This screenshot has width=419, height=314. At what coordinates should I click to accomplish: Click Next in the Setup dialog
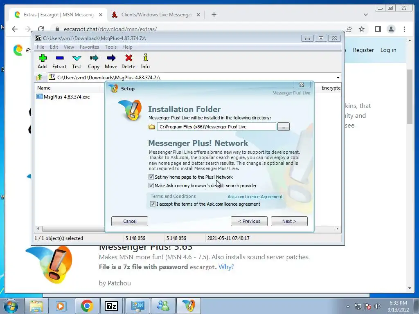click(289, 221)
